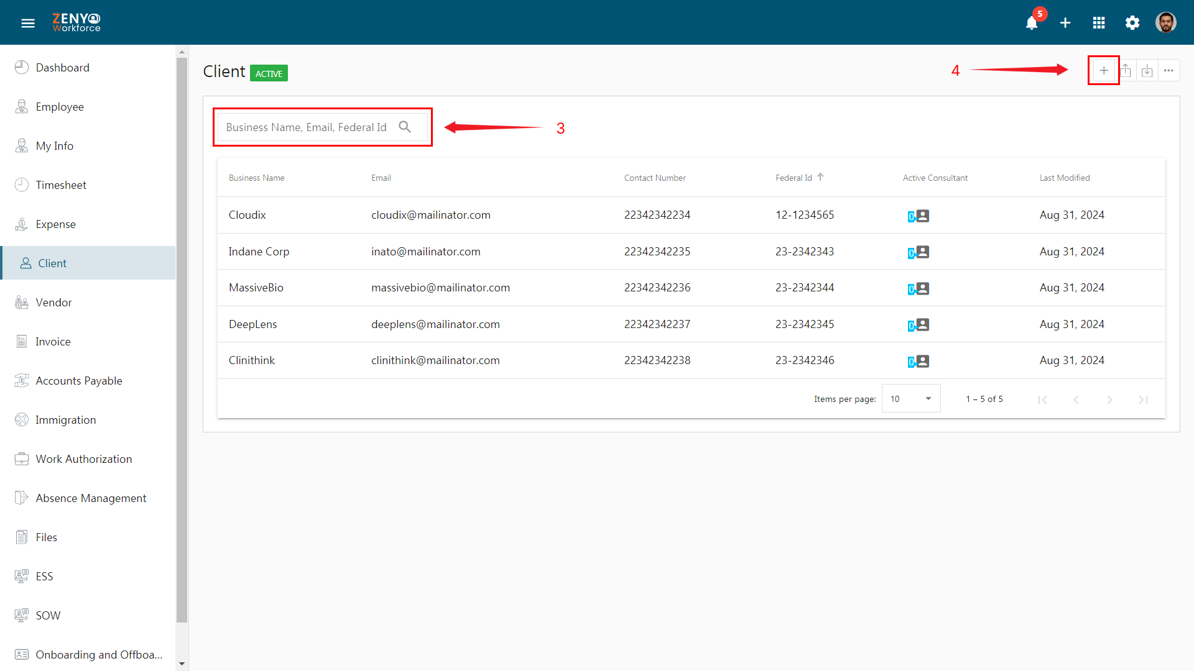
Task: Click the ACTIVE status badge
Action: 269,73
